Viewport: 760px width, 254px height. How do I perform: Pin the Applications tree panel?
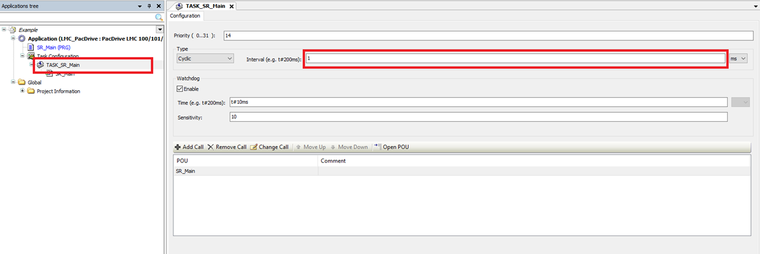click(149, 6)
